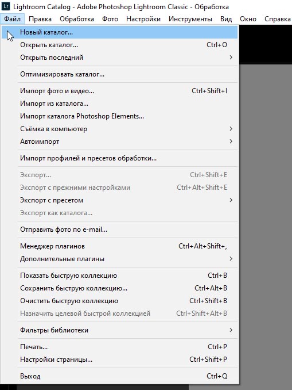Select Оптимизировать каталог… entry

coord(119,74)
